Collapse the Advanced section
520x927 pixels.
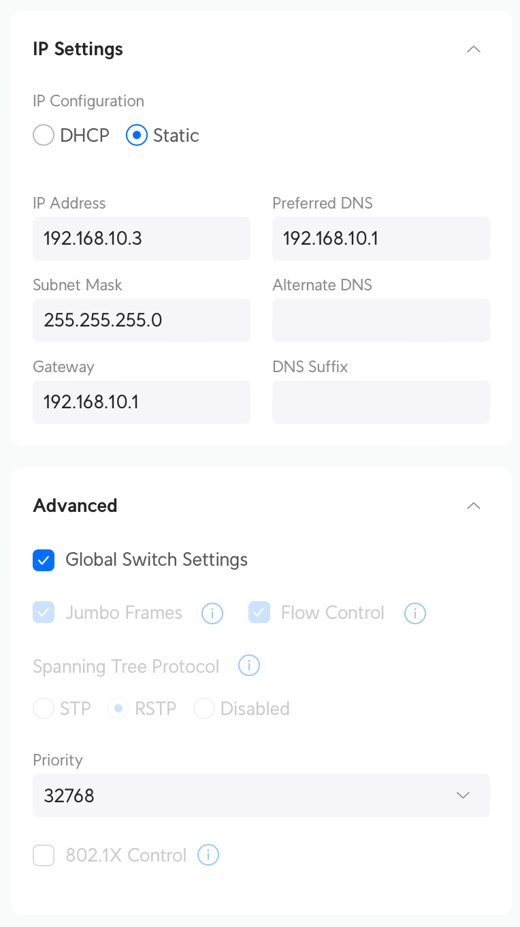pyautogui.click(x=474, y=506)
